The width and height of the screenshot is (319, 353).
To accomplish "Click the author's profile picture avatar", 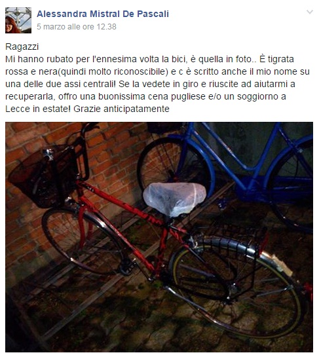I will [x=18, y=20].
